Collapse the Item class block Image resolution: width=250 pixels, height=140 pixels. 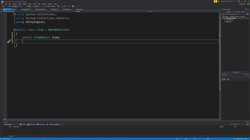[14, 30]
